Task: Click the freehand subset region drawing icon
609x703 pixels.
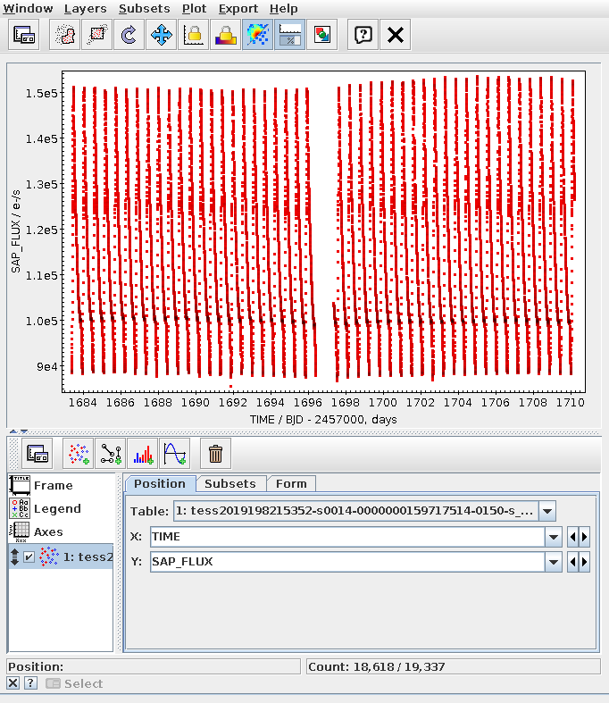Action: [65, 35]
